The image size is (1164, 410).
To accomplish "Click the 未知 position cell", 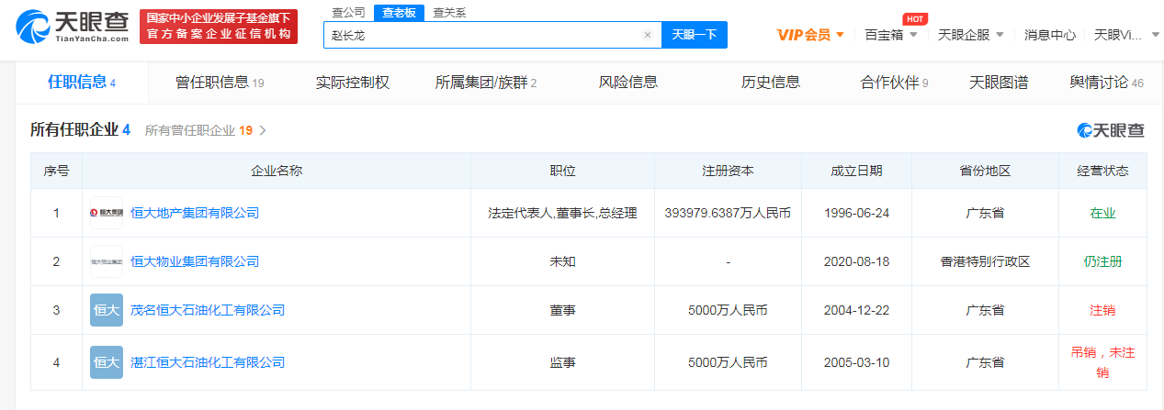I will pos(562,261).
